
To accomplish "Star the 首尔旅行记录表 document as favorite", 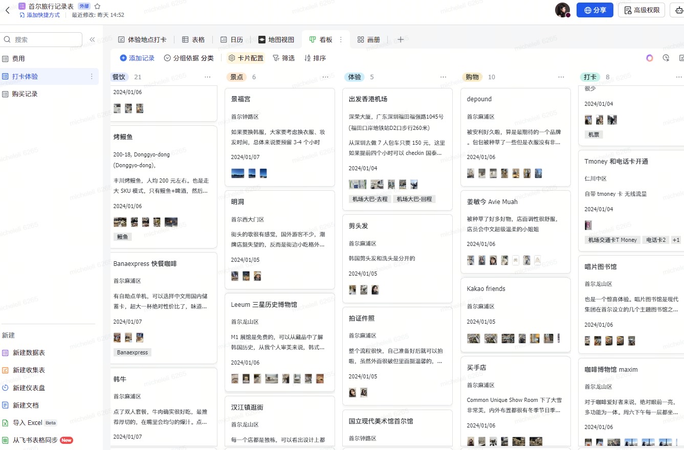I will point(97,6).
